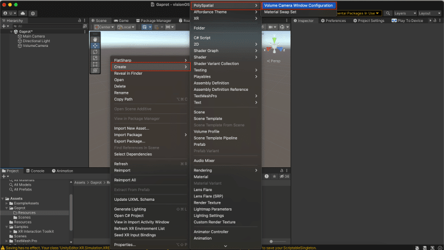444x250 pixels.
Task: Click the All Prefabs search icon
Action: [x=11, y=189]
